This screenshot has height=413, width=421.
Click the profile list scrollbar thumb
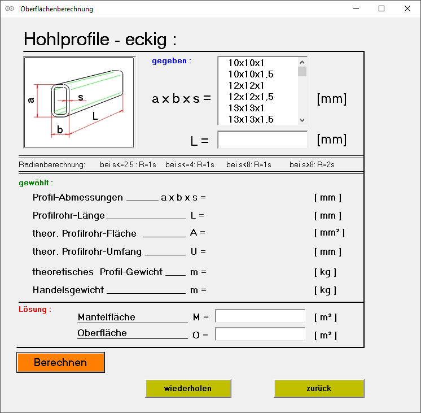click(x=302, y=71)
